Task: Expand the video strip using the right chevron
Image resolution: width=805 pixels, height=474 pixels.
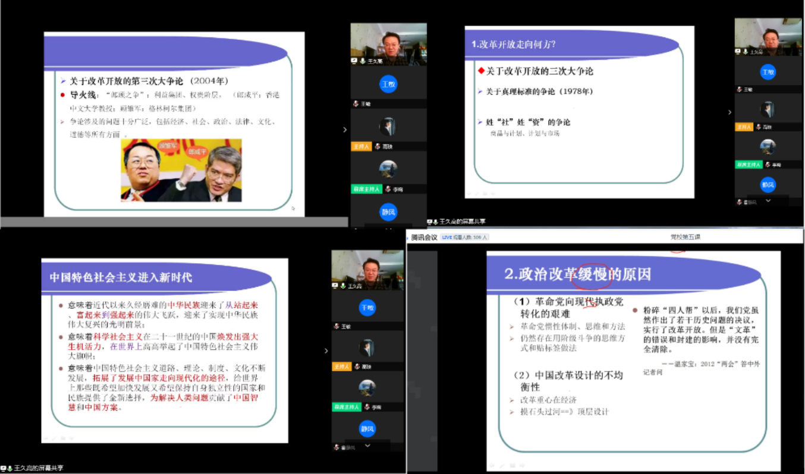Action: click(x=345, y=129)
